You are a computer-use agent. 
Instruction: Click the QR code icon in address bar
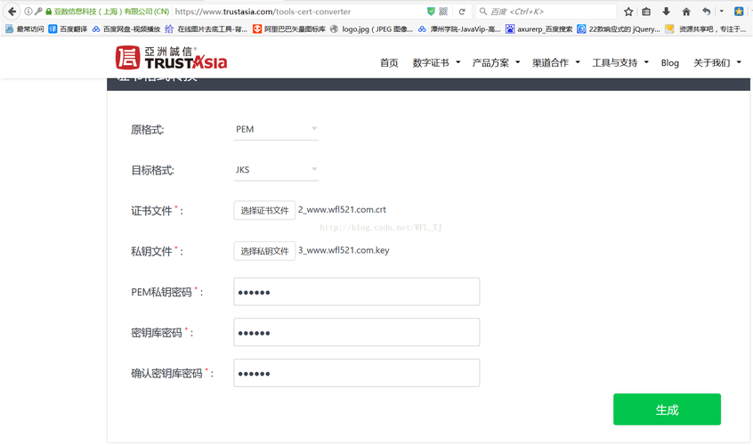pos(443,11)
